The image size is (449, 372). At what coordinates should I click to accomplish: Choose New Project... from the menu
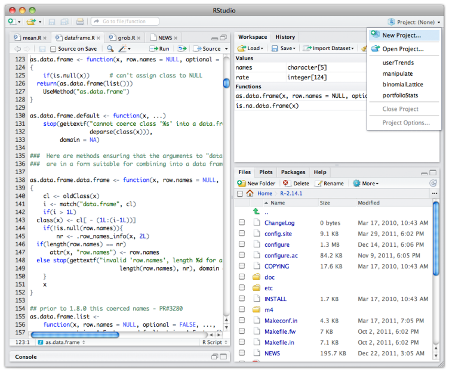click(401, 35)
